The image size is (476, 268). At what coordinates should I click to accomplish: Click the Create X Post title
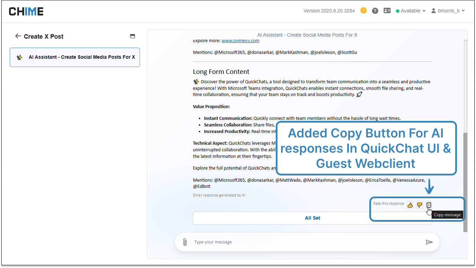pos(44,37)
